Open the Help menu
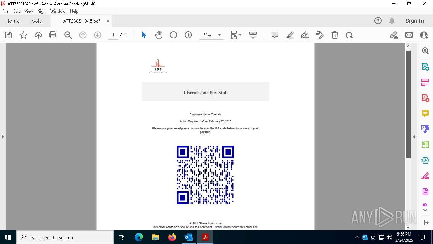The height and width of the screenshot is (244, 433). pyautogui.click(x=74, y=11)
